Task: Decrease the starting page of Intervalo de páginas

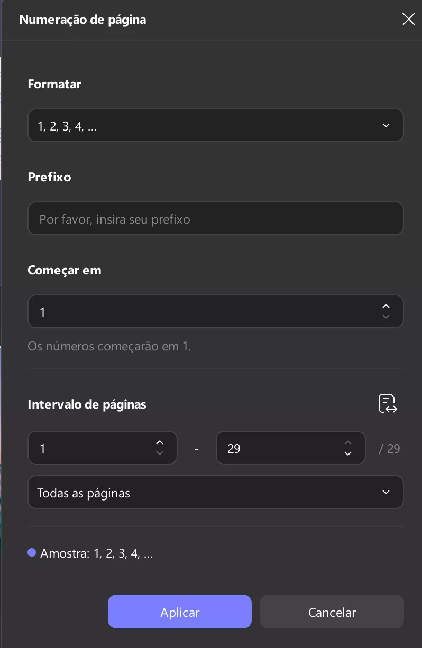Action: click(x=160, y=453)
